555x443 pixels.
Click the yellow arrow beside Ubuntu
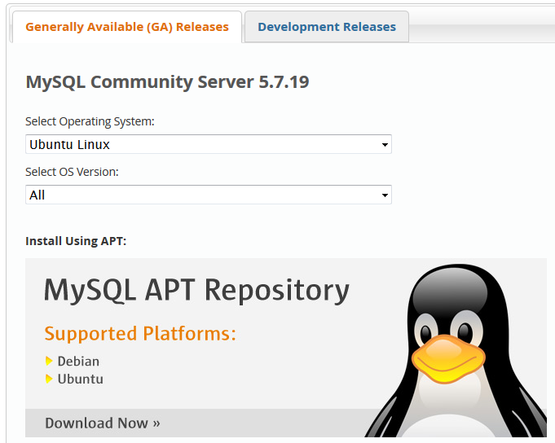pyautogui.click(x=49, y=379)
